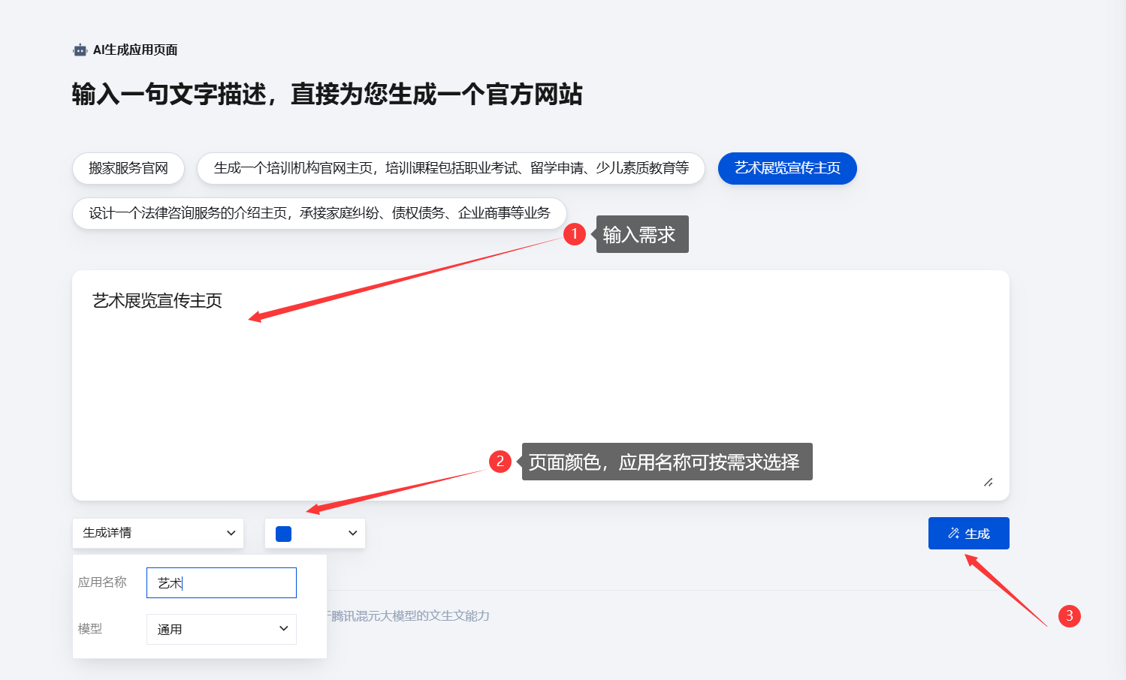Choose the 培训机构官网主页 suggestion chip
Screen dimensions: 1126x680
pos(451,168)
